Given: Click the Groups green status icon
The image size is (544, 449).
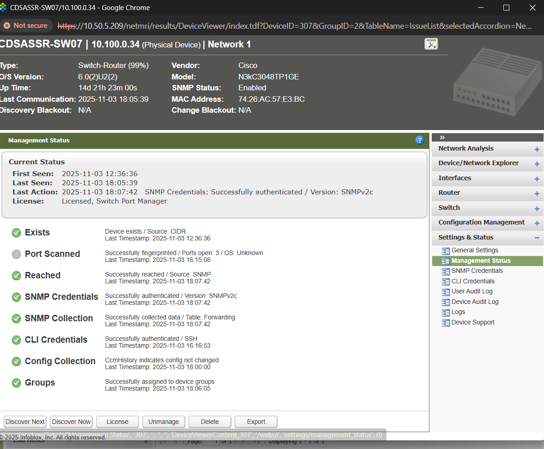Looking at the screenshot, I should point(16,383).
